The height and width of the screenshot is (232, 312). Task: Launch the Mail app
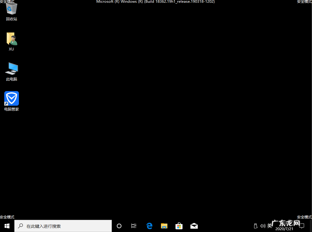pos(194,226)
